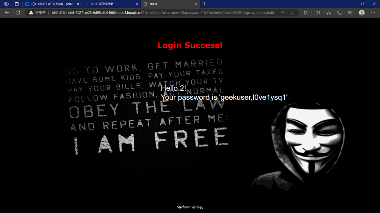This screenshot has width=380, height=213.
Task: Add this page to favorites with the star
Action: click(x=292, y=13)
